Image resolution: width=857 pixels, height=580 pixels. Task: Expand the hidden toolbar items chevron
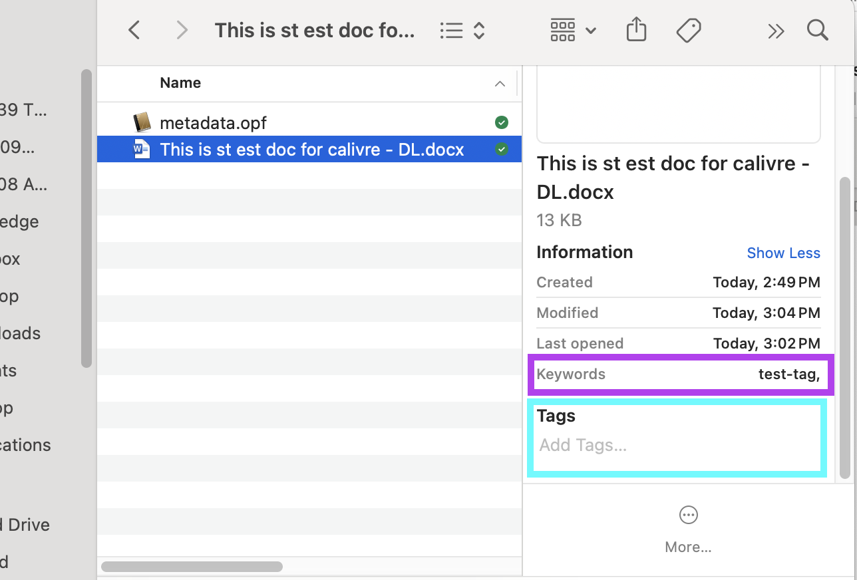(776, 31)
